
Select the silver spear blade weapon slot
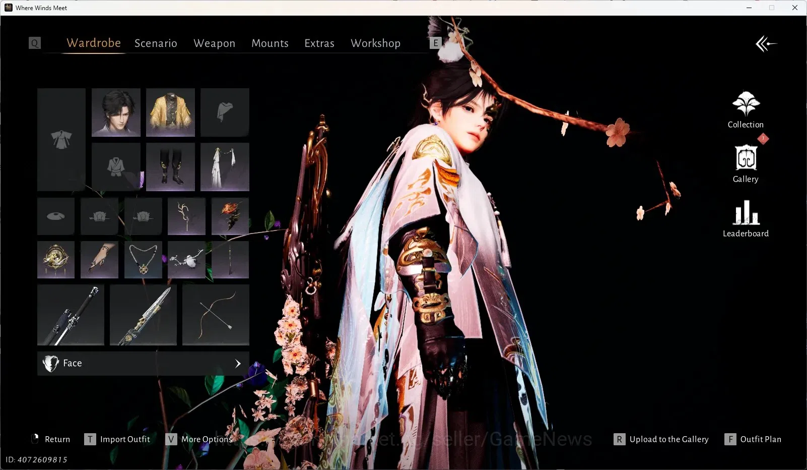click(x=143, y=315)
